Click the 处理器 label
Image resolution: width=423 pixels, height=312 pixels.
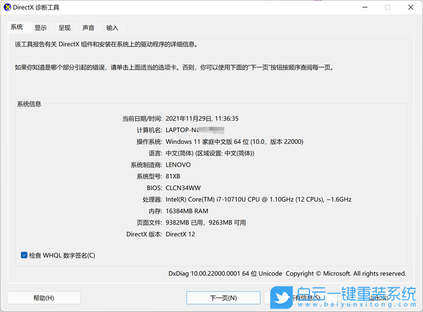coord(152,200)
